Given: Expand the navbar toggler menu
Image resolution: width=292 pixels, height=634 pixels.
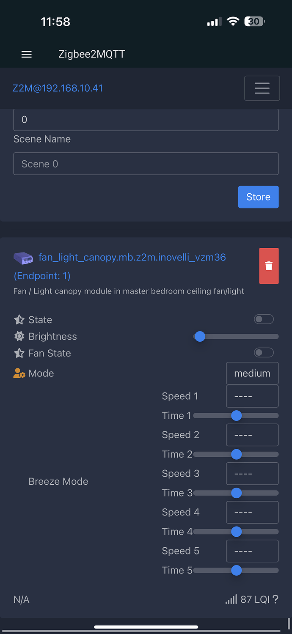Looking at the screenshot, I should click(x=262, y=88).
